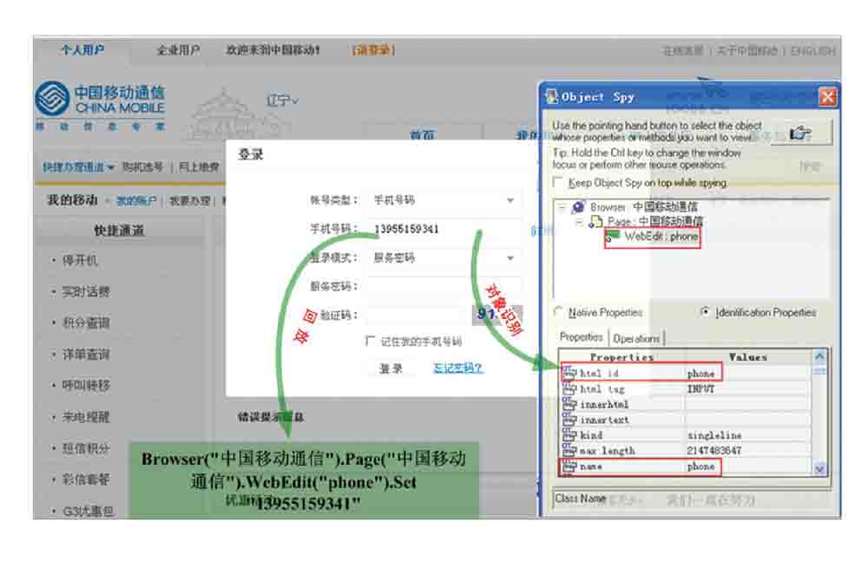Click the 服务密码 password input field
The image size is (868, 567).
pyautogui.click(x=444, y=287)
